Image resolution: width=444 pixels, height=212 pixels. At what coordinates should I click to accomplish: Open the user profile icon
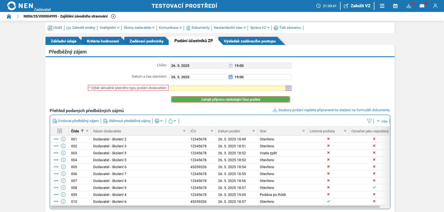click(x=435, y=6)
